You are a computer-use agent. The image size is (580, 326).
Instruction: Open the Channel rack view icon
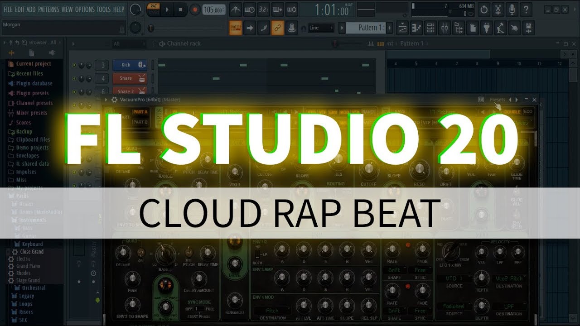(x=430, y=28)
